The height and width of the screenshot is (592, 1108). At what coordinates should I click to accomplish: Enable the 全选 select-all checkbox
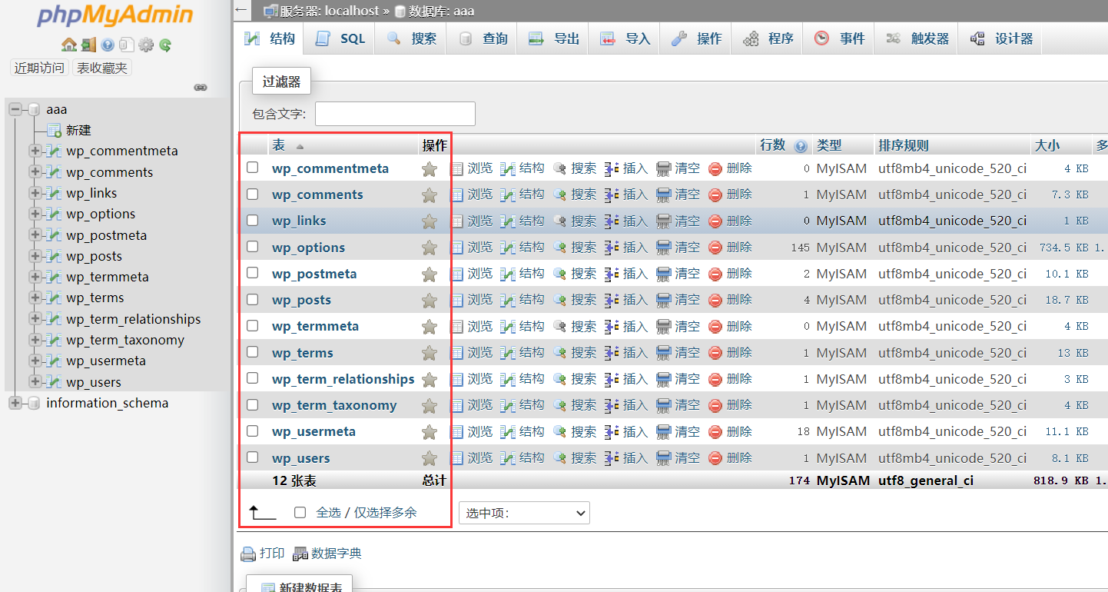click(298, 512)
